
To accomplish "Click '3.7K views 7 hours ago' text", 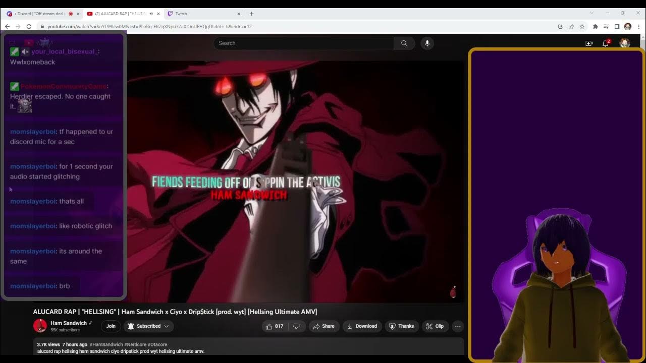I will tap(62, 345).
